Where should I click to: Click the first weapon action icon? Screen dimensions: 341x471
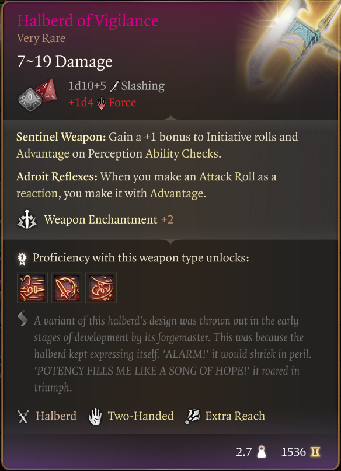coord(33,288)
